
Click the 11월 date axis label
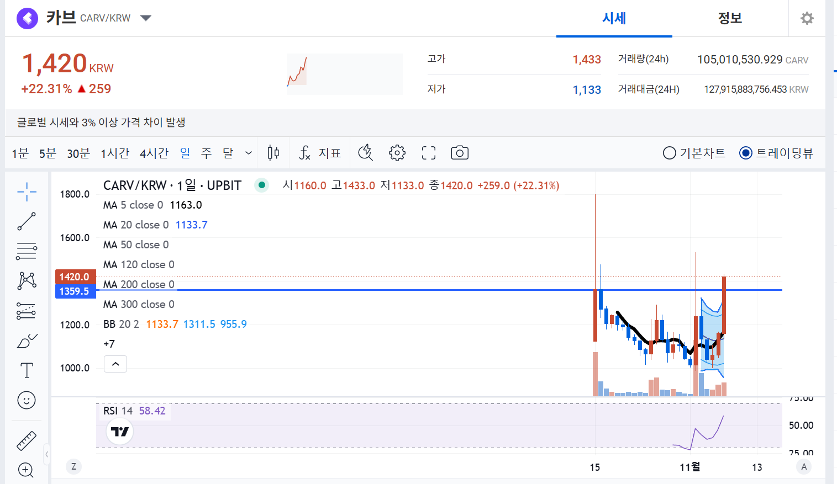tap(690, 467)
